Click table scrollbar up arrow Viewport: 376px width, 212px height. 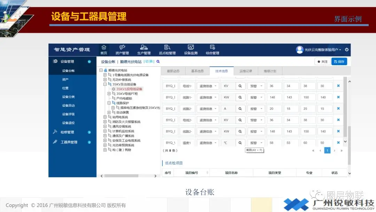pos(350,82)
